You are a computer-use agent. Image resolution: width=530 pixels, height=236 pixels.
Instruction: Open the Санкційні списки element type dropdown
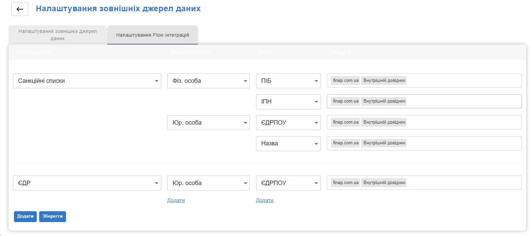87,81
